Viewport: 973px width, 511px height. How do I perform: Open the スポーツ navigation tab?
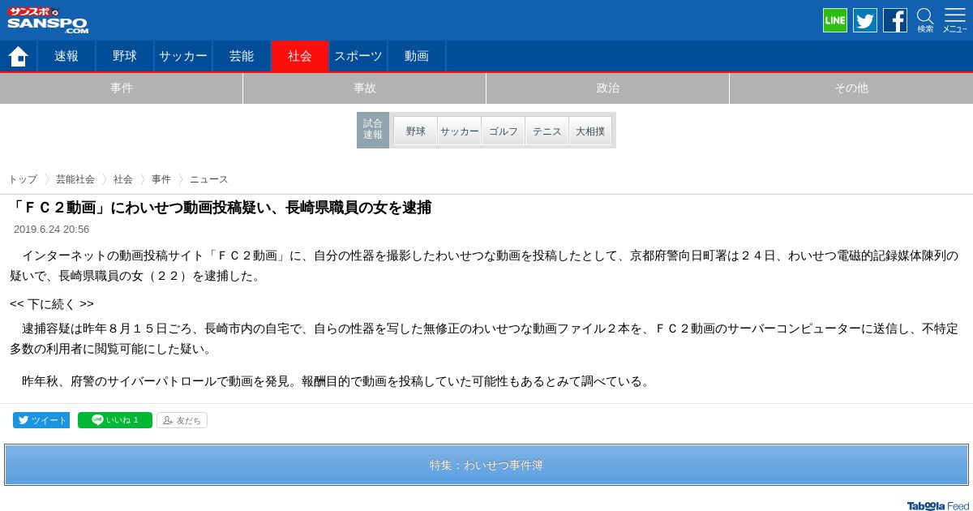[358, 56]
